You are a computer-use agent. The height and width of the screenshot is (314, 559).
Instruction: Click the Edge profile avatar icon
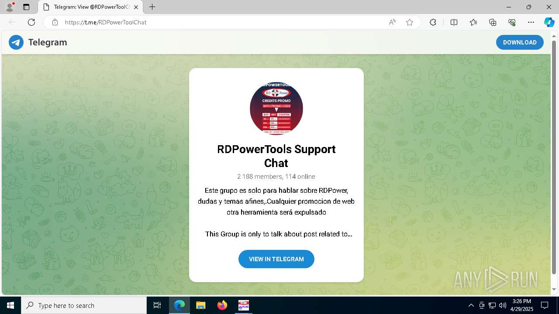[9, 7]
